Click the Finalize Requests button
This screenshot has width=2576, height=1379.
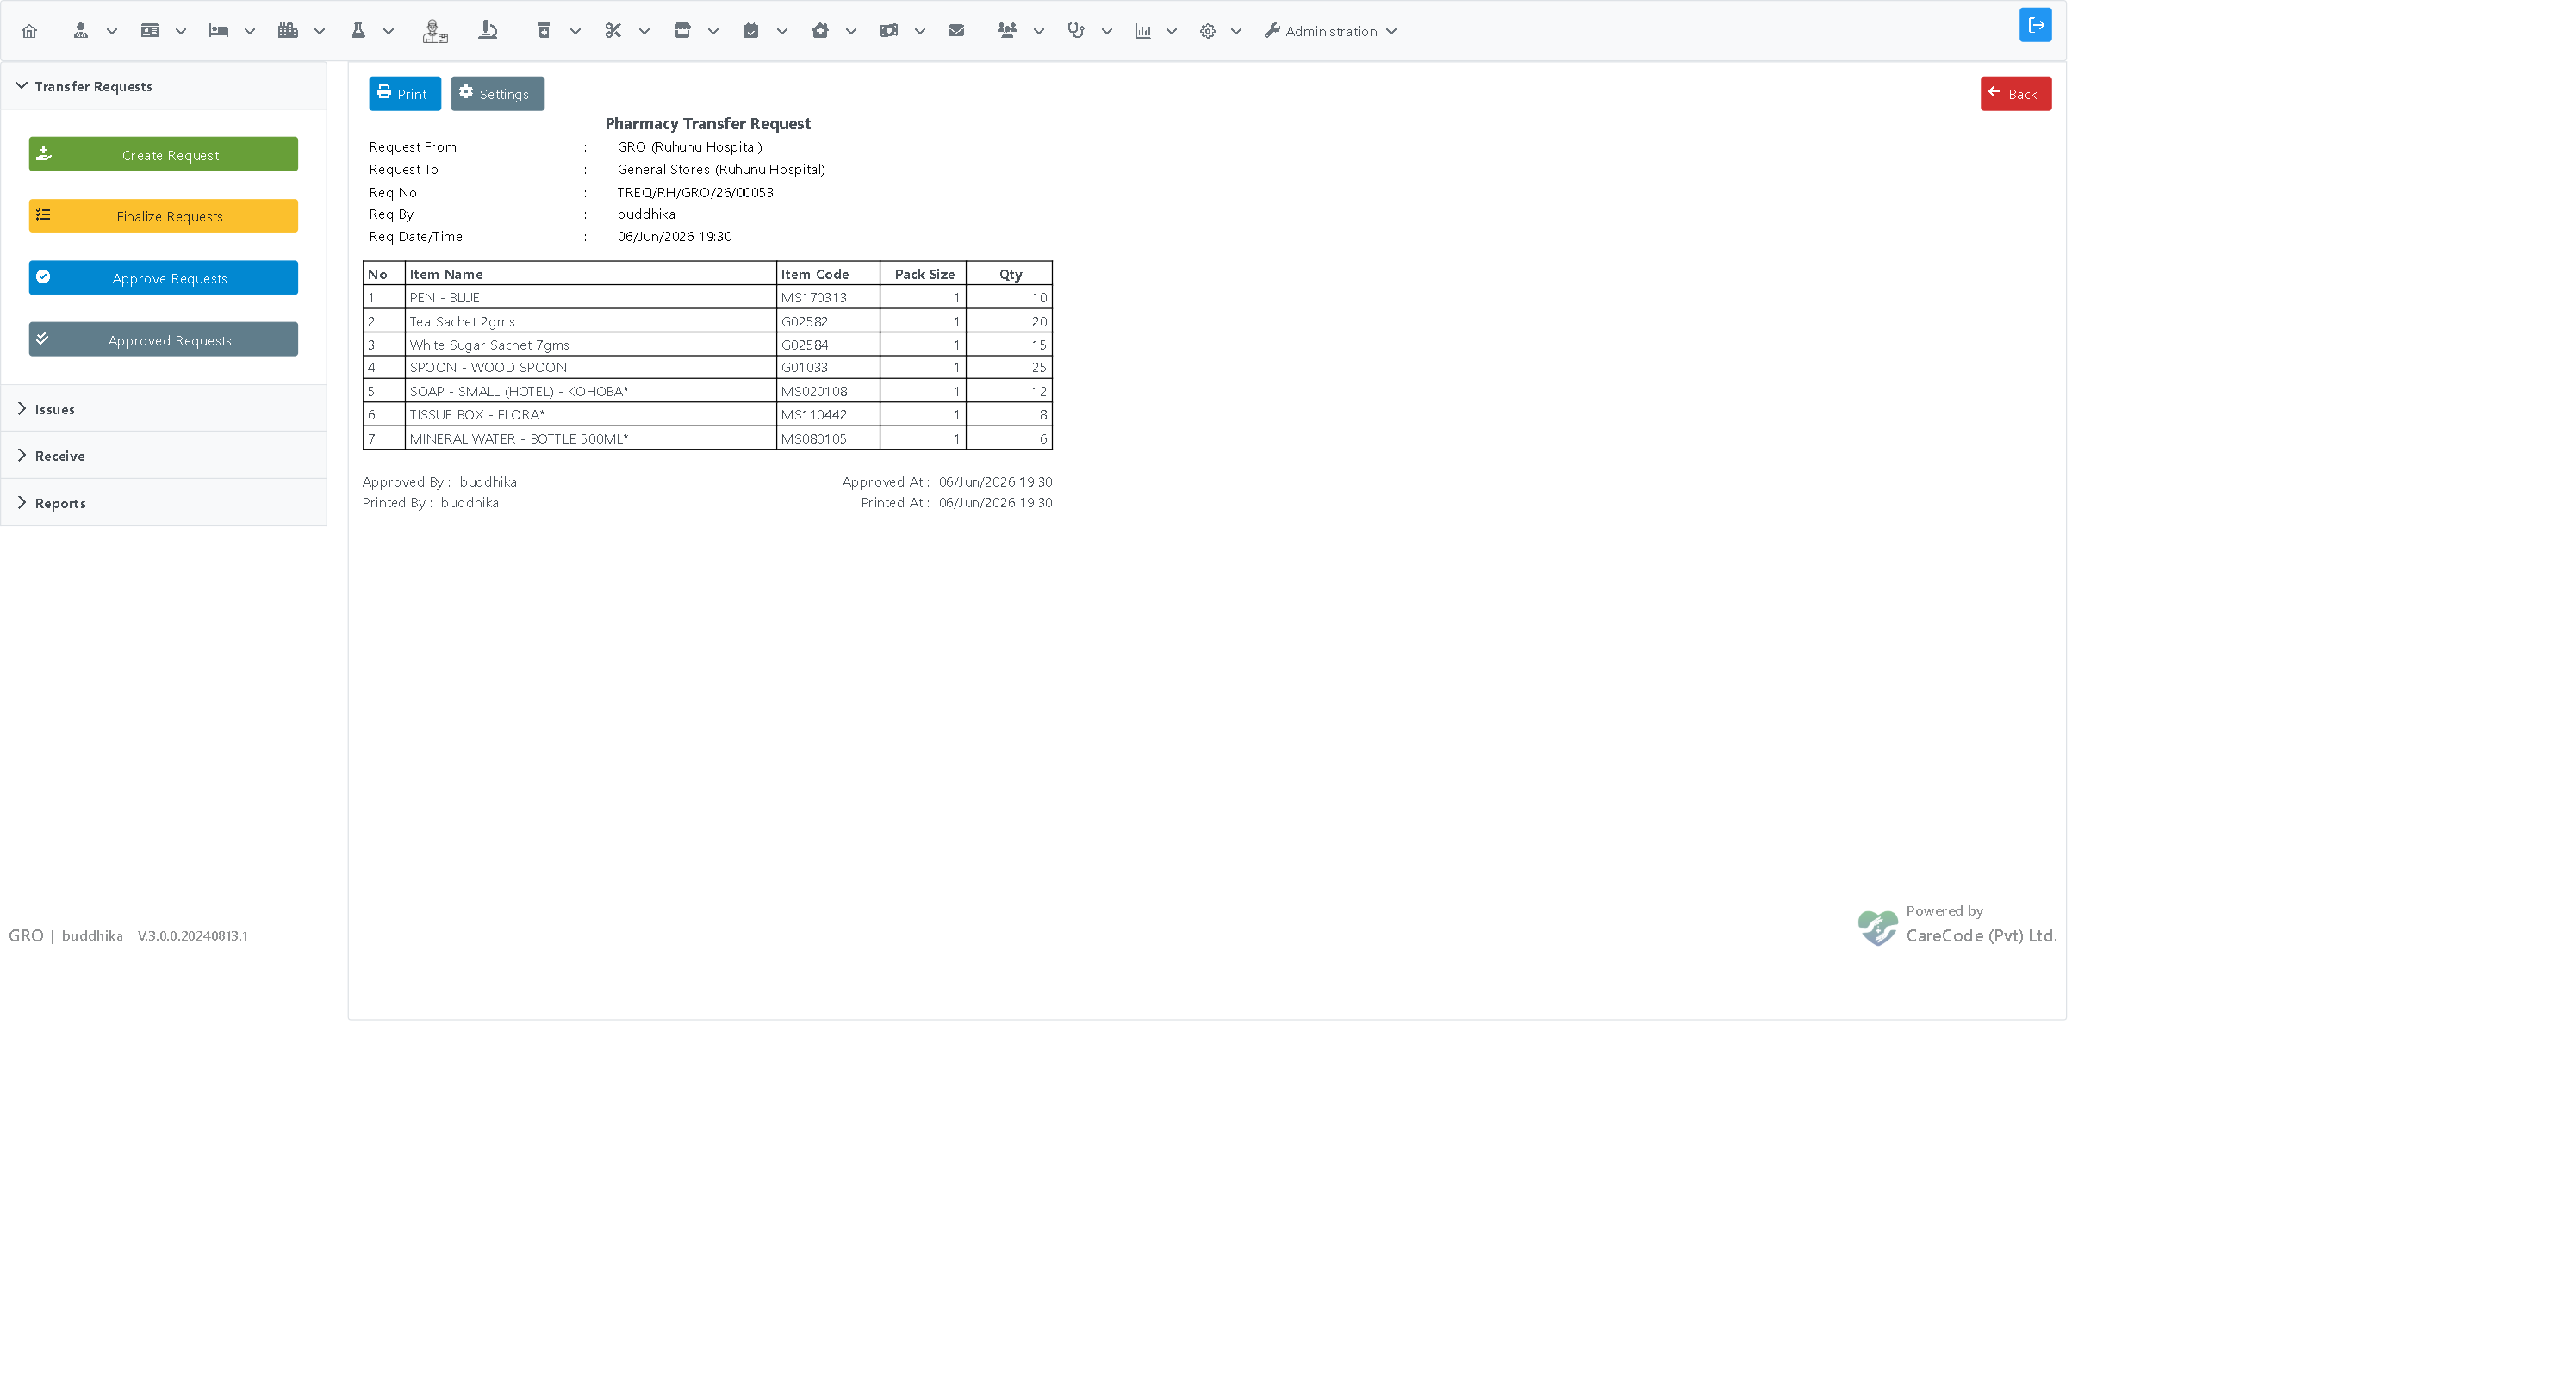pos(163,216)
